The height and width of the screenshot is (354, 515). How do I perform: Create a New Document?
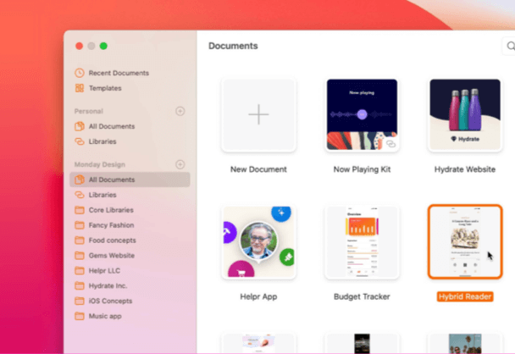[258, 115]
